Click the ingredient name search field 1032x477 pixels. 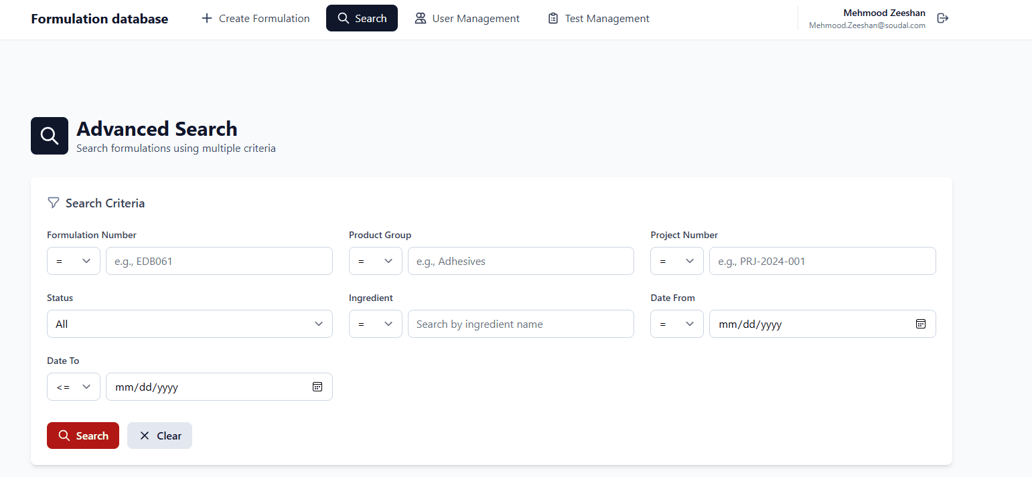[x=521, y=324]
